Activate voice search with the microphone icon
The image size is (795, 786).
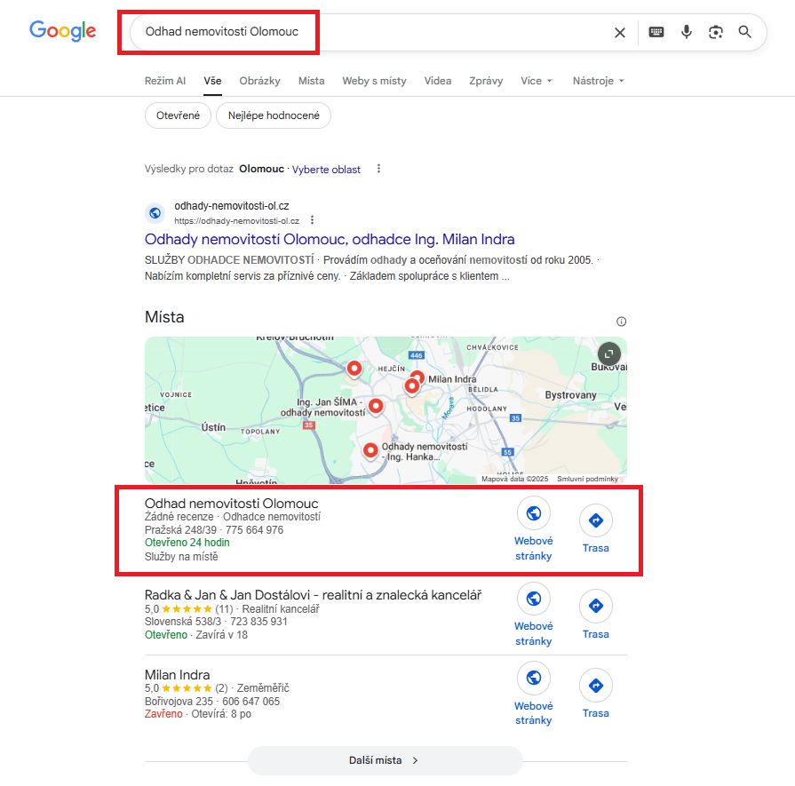(686, 31)
